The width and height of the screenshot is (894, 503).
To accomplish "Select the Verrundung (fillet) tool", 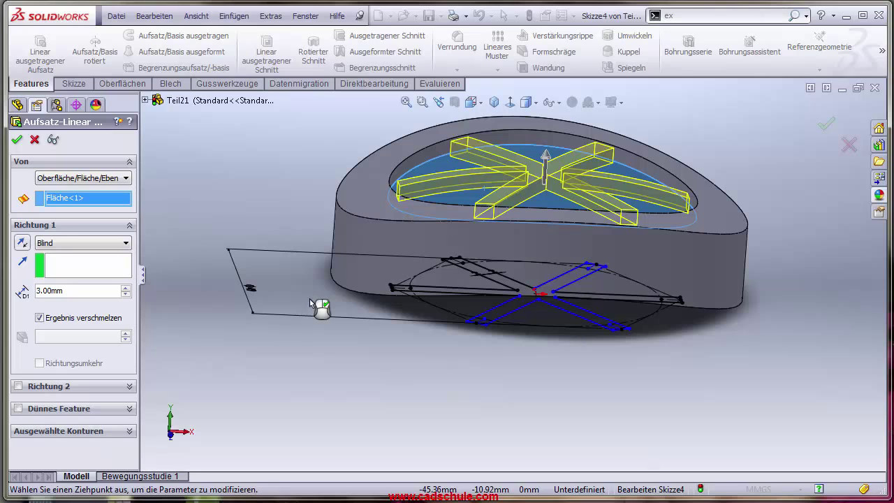I will pos(457,42).
